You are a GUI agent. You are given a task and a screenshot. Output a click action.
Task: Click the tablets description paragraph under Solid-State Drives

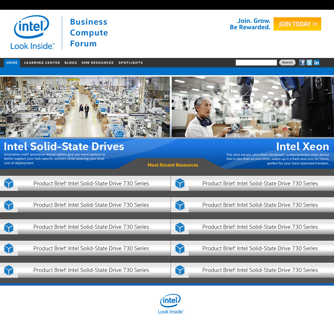click(x=55, y=159)
